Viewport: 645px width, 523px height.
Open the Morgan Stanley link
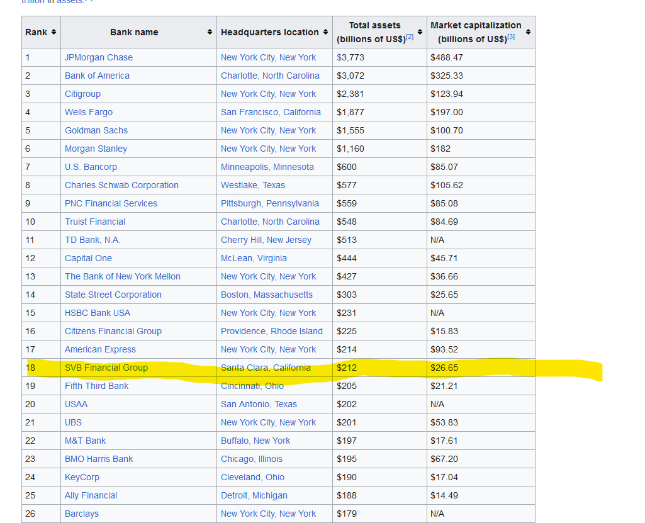point(96,149)
